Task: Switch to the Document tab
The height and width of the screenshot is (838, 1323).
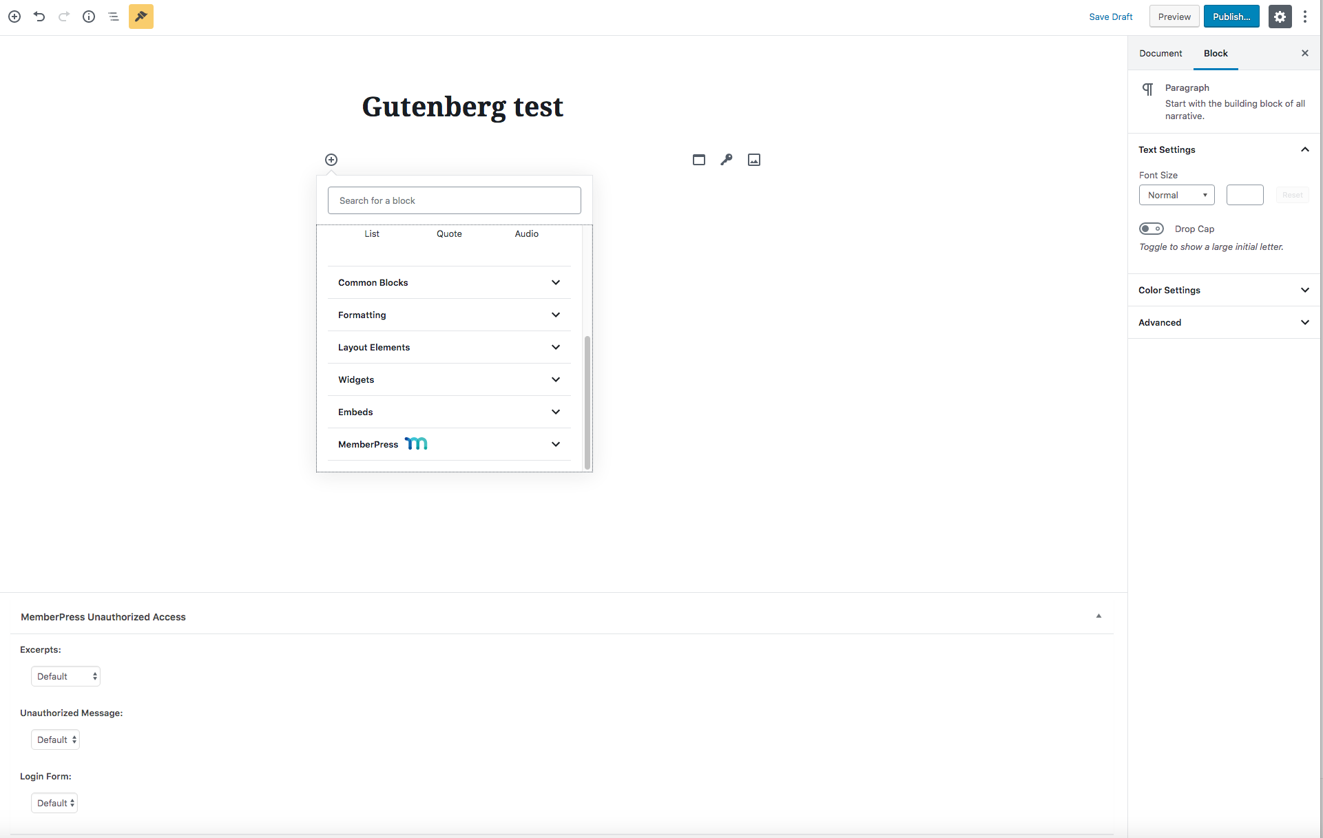Action: [x=1160, y=53]
